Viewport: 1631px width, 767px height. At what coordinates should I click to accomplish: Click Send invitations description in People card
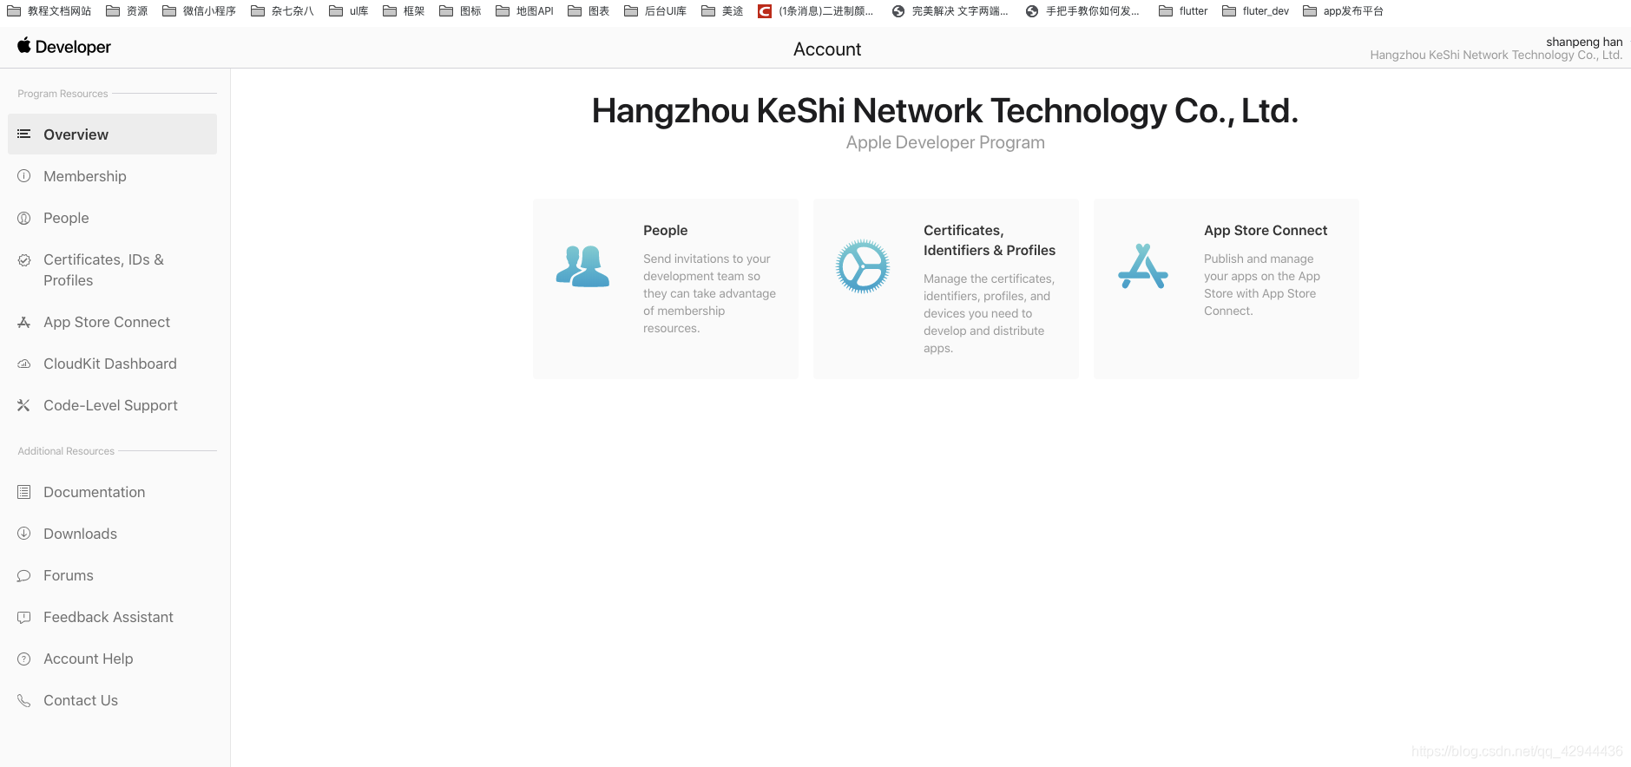tap(710, 293)
